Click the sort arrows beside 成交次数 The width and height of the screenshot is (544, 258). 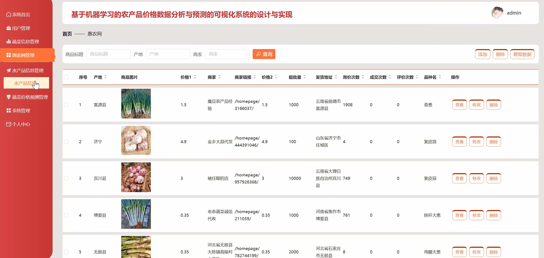(x=390, y=77)
